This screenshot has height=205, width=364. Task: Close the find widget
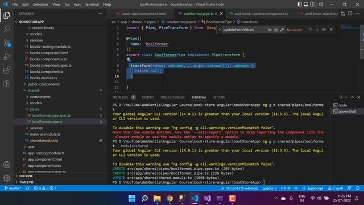[331, 30]
